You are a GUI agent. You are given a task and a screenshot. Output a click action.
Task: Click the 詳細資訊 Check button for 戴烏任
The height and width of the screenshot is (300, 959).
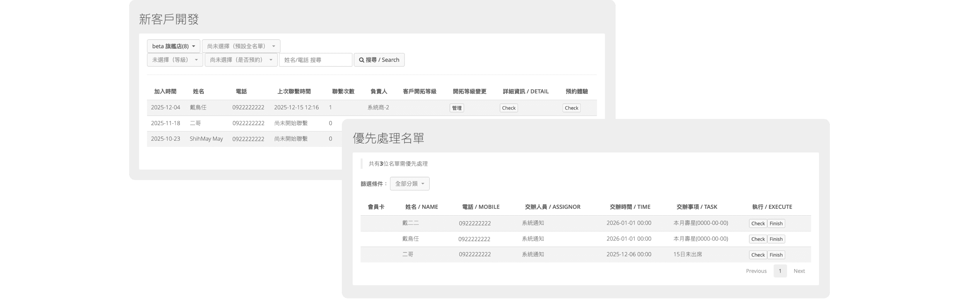click(509, 108)
